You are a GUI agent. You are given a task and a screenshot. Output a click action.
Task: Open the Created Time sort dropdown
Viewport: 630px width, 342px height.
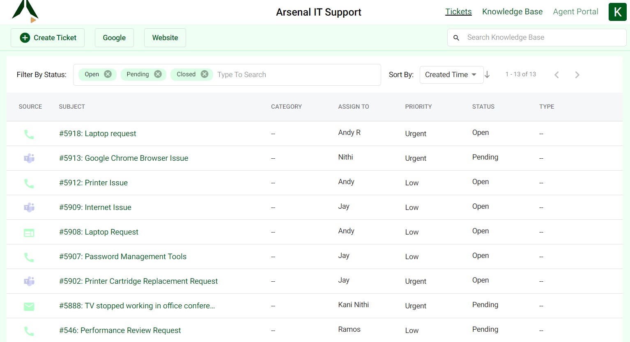(x=451, y=75)
